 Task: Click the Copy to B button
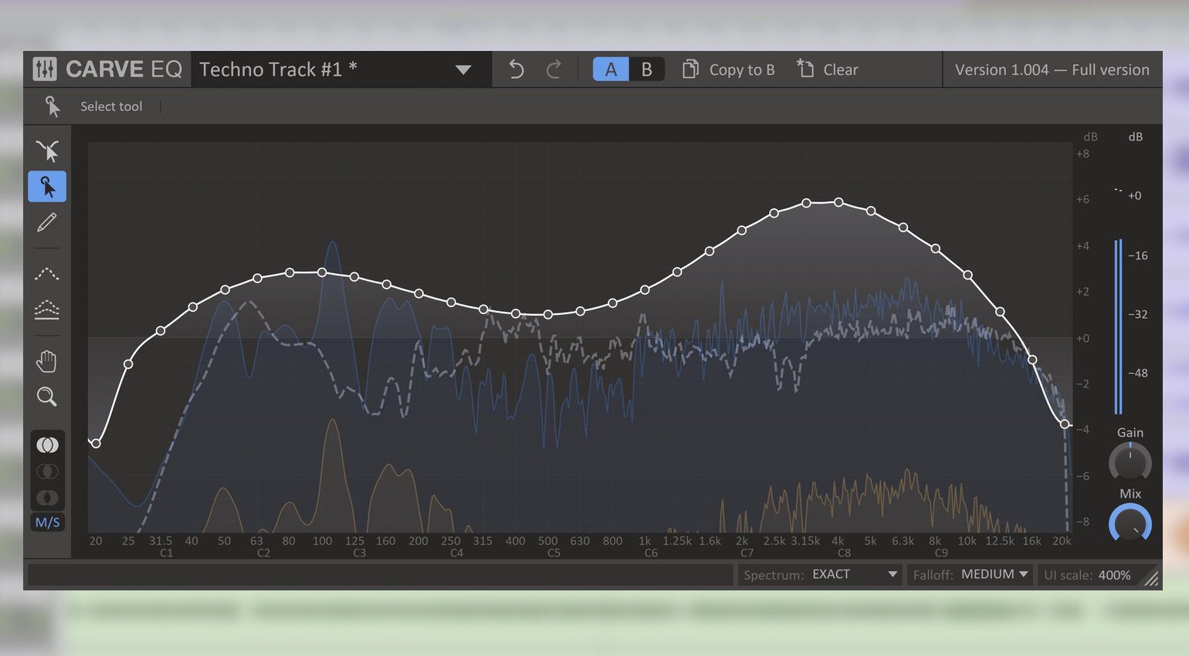pyautogui.click(x=729, y=69)
